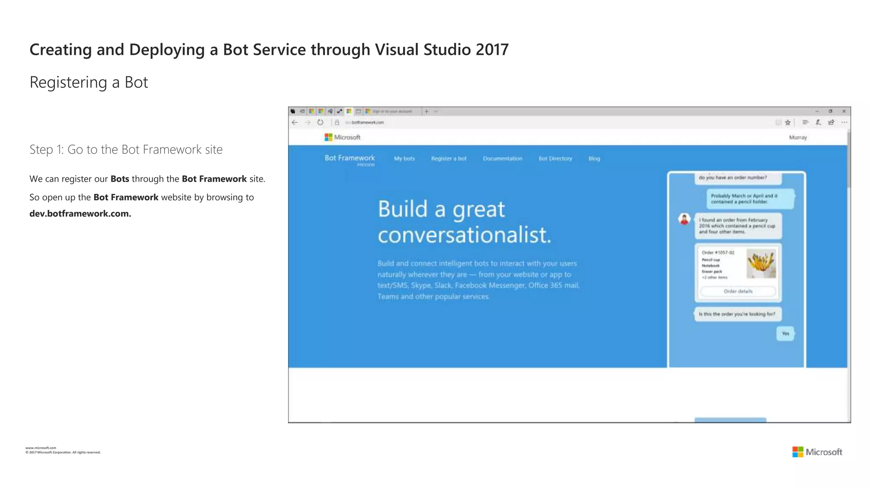Click the share page icon

(x=831, y=122)
